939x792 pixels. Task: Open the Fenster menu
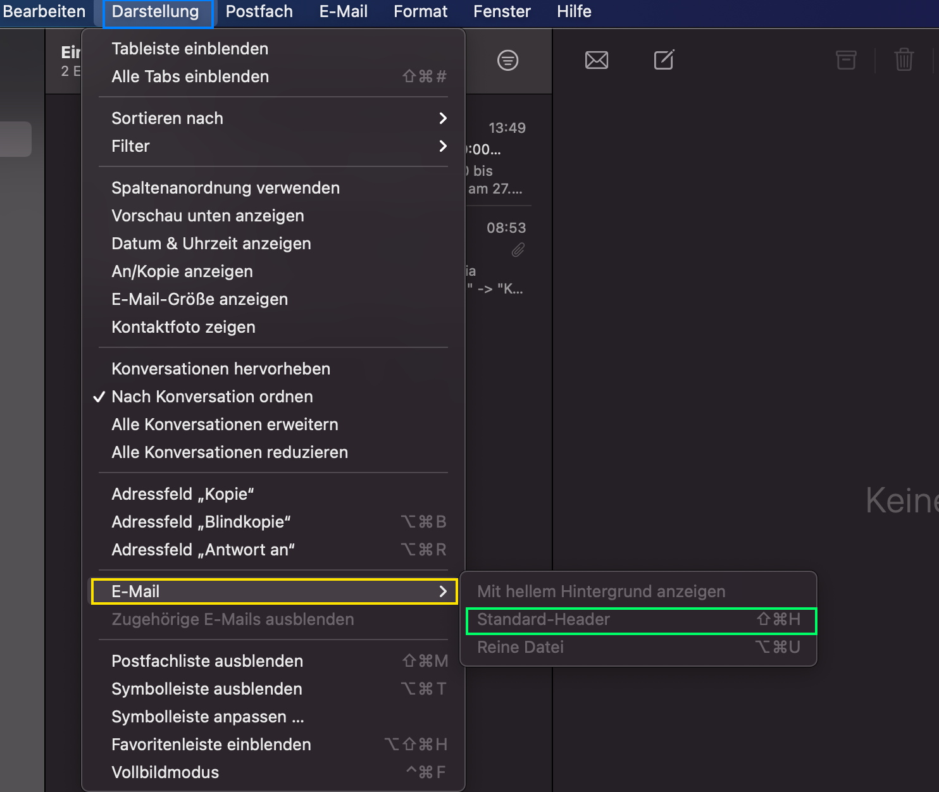click(502, 11)
